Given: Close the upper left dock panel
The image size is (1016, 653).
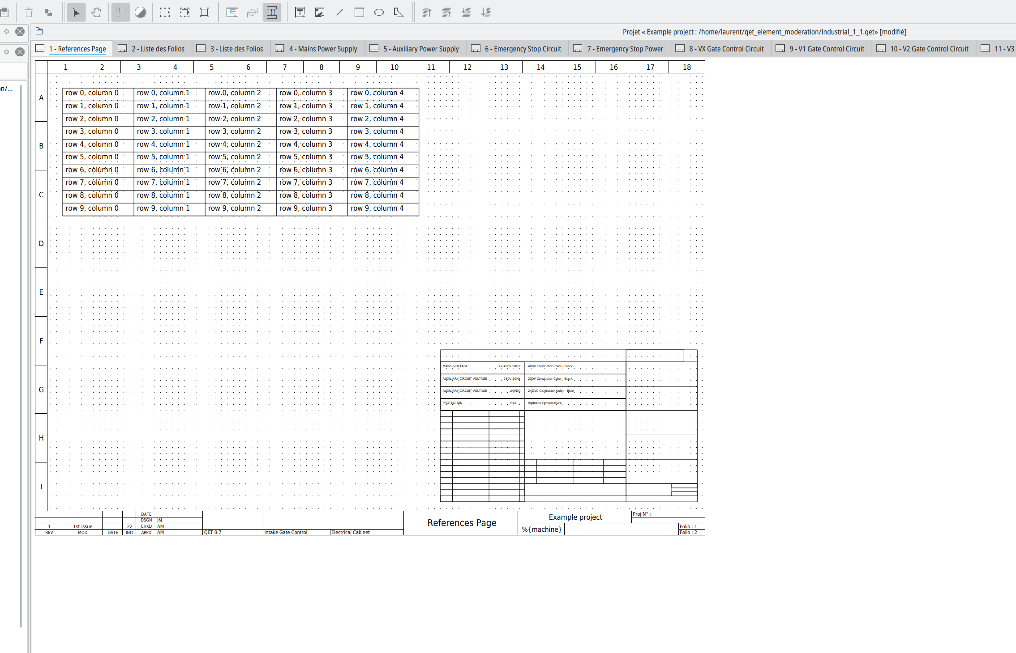Looking at the screenshot, I should [x=20, y=31].
